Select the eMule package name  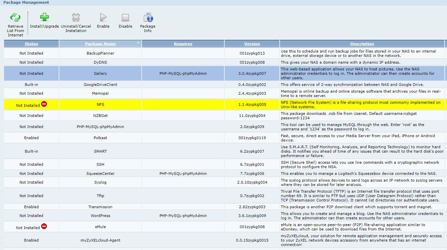pos(100,227)
